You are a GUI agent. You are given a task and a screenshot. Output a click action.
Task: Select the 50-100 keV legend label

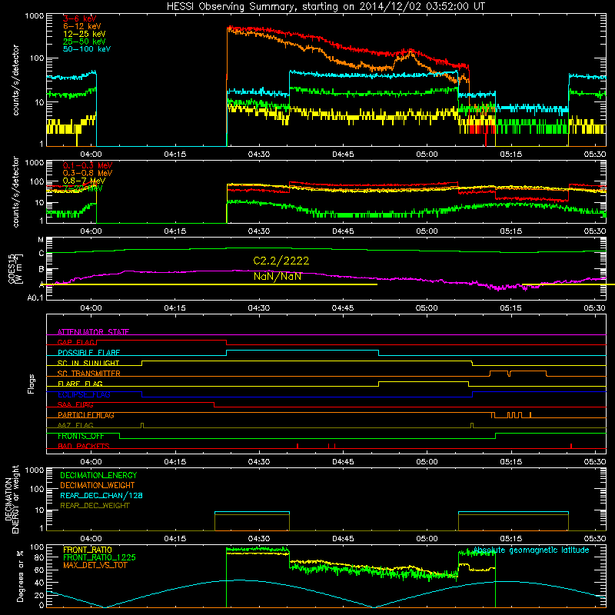(87, 49)
